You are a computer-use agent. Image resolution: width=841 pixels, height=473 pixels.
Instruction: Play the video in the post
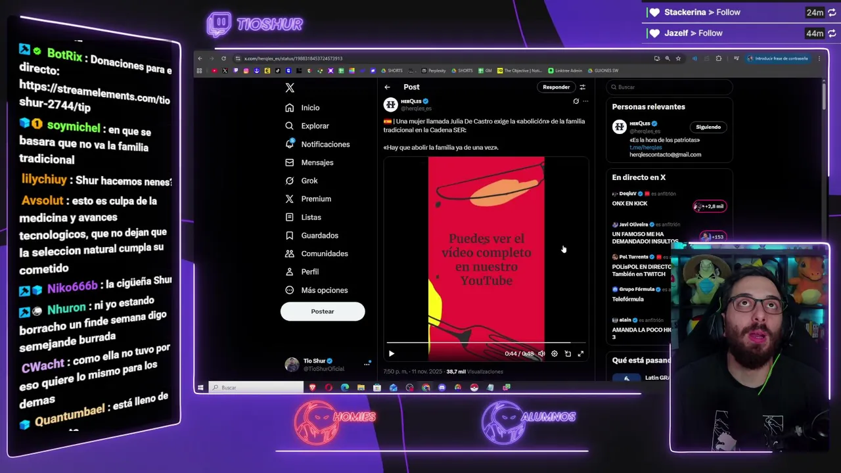coord(392,354)
